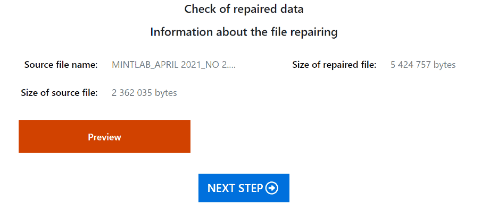Select the truncated MINTLAB_APRIL 2021 file name

173,65
